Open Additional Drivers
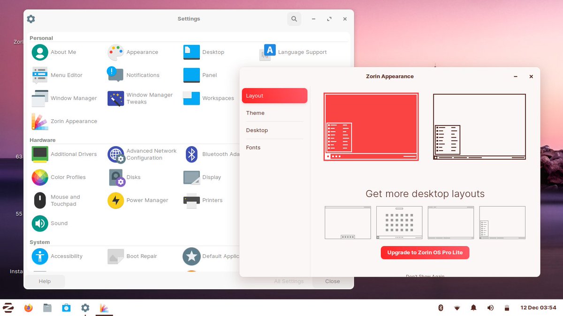563x316 pixels. (x=64, y=154)
